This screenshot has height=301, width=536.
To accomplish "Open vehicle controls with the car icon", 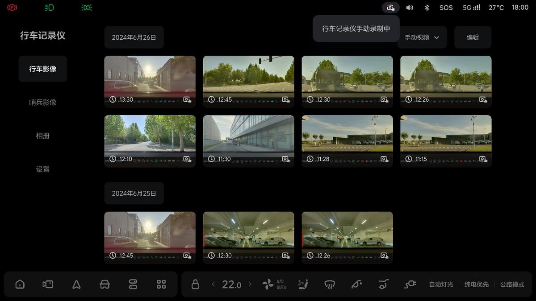I will click(105, 285).
